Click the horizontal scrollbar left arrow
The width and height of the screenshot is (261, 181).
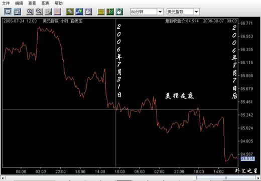3,178
